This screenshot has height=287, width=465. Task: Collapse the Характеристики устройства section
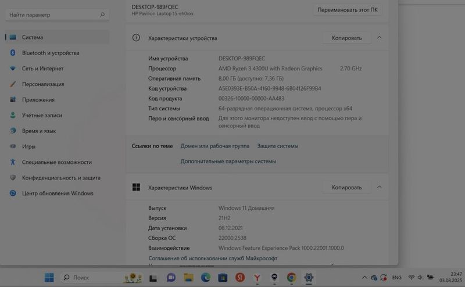(x=380, y=38)
